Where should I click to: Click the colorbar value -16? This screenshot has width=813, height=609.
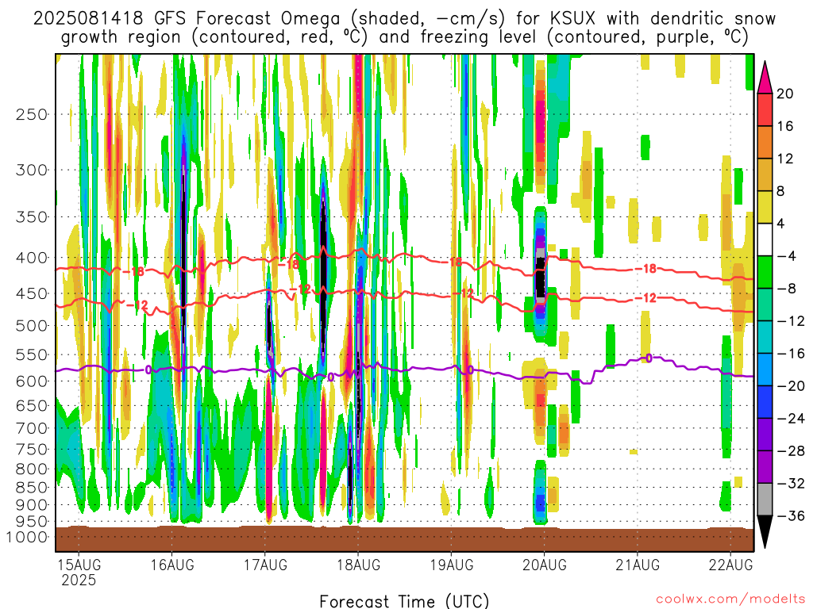pyautogui.click(x=791, y=354)
